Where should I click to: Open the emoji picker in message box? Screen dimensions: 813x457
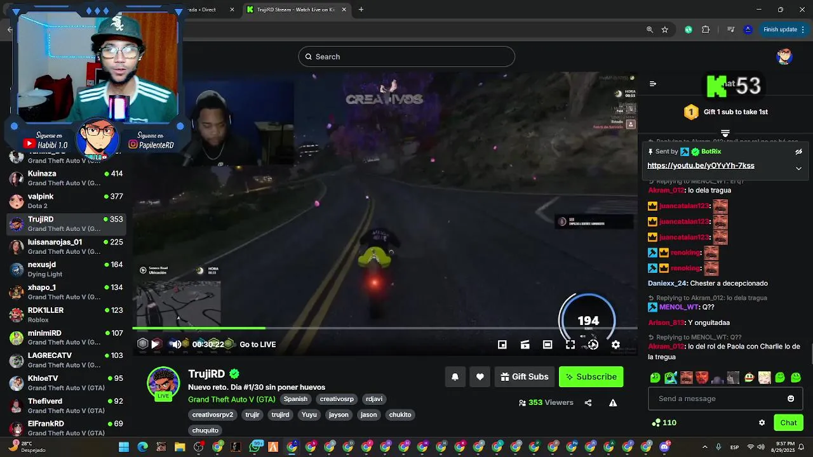point(791,399)
